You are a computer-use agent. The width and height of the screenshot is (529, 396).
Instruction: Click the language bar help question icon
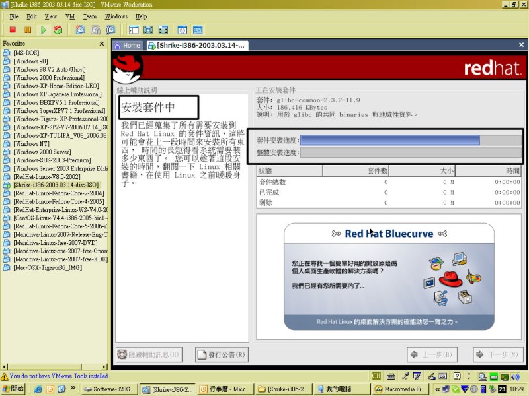pyautogui.click(x=457, y=376)
